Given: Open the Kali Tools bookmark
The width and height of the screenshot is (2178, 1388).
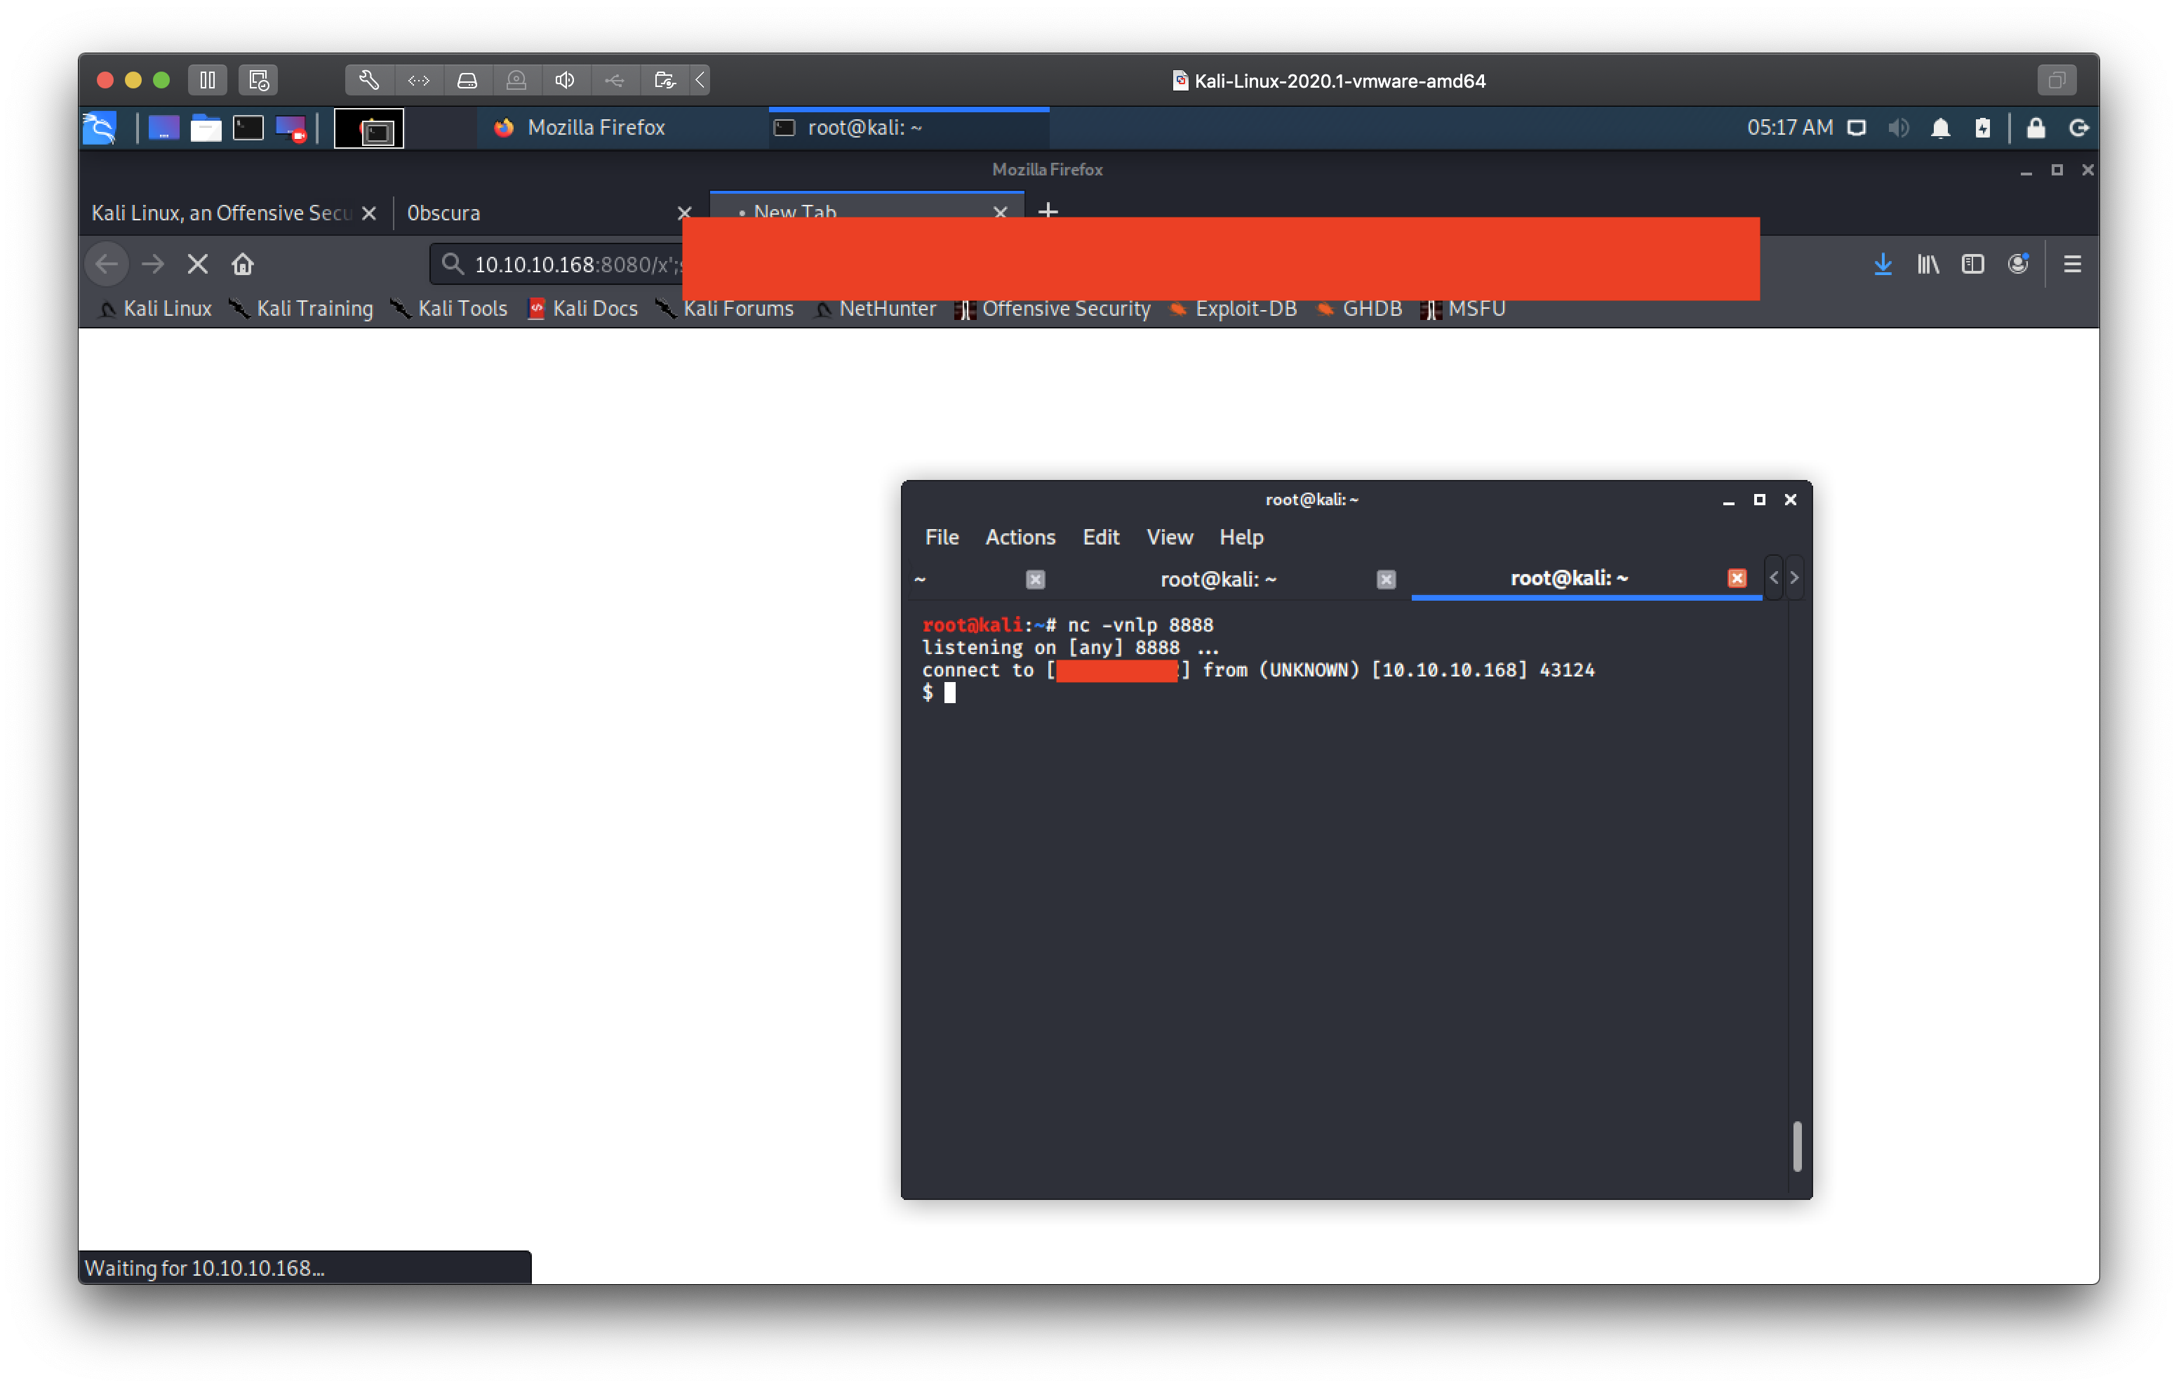Looking at the screenshot, I should (450, 309).
